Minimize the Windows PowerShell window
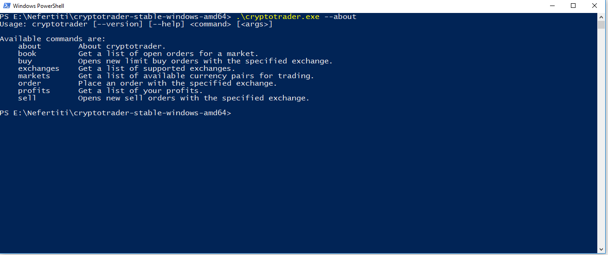 click(552, 6)
